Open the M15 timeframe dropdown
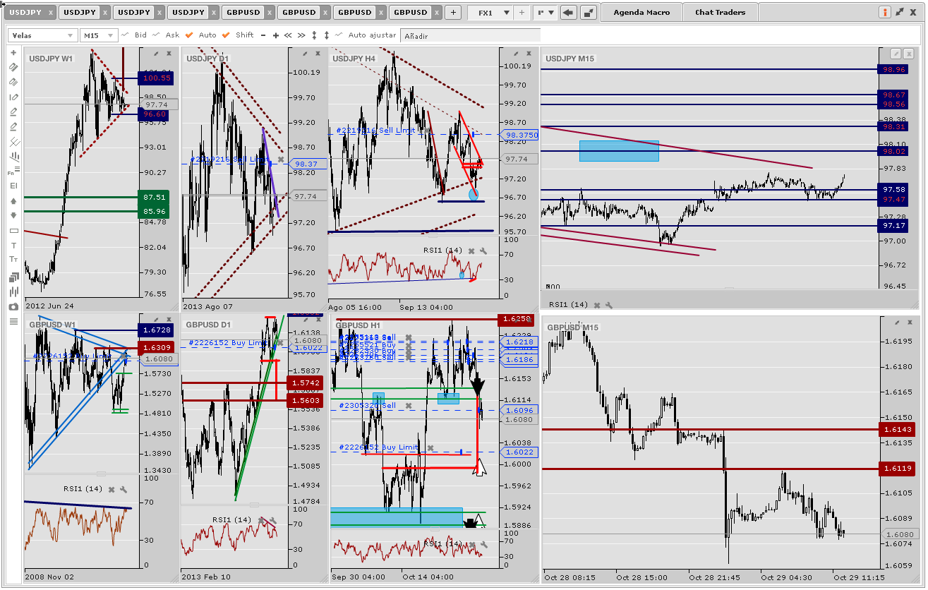The height and width of the screenshot is (590, 928). click(x=99, y=35)
